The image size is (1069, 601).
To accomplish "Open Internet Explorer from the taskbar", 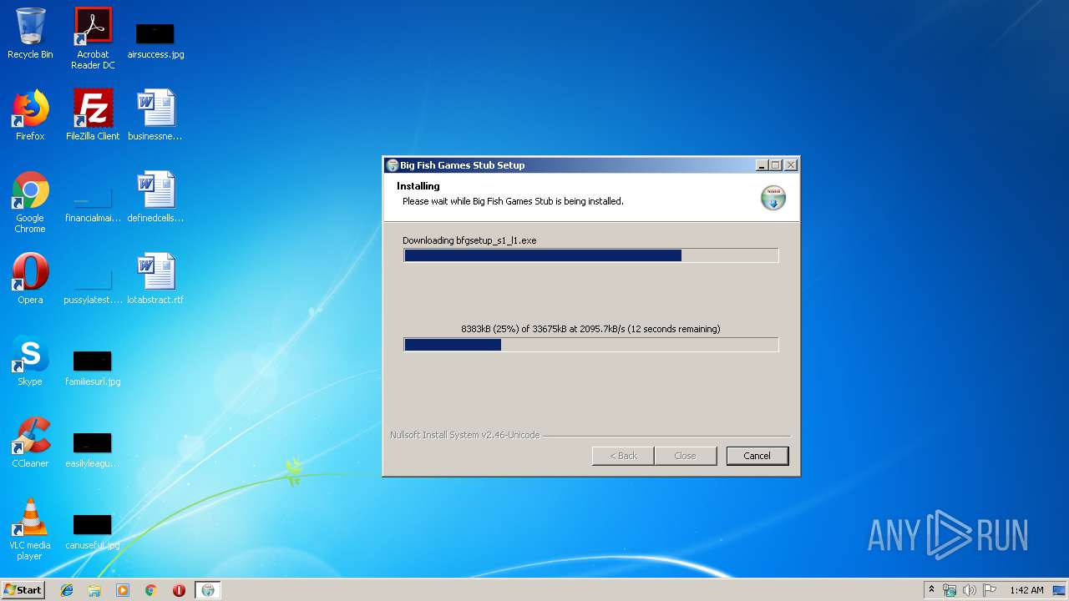I will [67, 590].
